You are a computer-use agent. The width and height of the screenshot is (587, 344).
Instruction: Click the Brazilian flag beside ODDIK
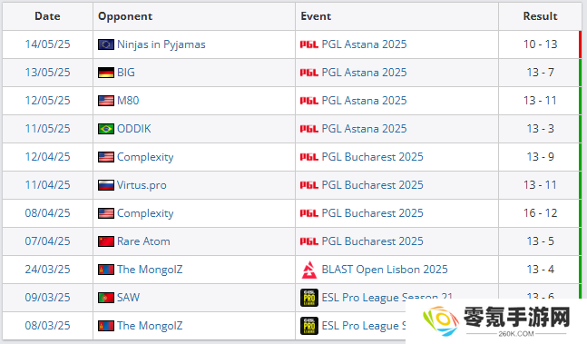point(106,129)
